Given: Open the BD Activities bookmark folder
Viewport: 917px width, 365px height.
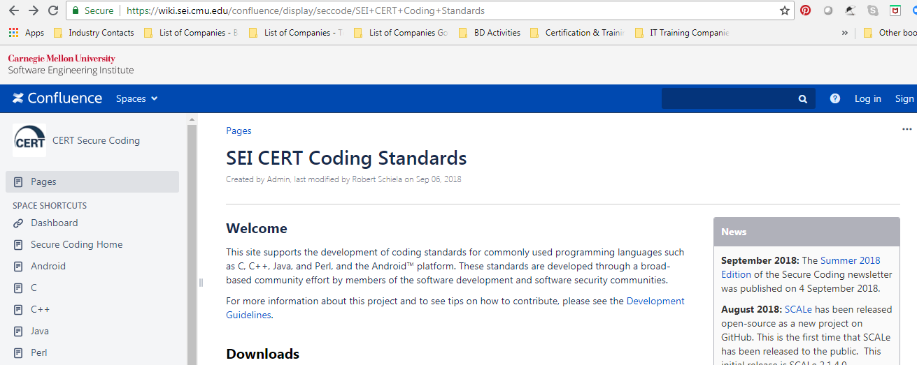Looking at the screenshot, I should coord(490,32).
